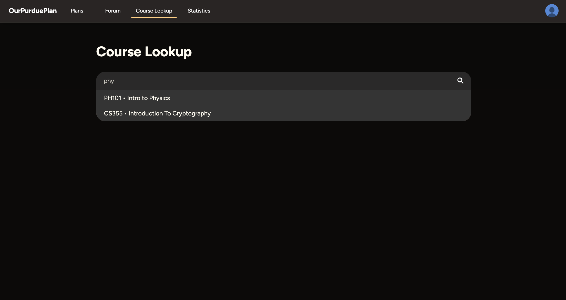Click the Course Lookup page heading
566x300 pixels.
[x=144, y=52]
